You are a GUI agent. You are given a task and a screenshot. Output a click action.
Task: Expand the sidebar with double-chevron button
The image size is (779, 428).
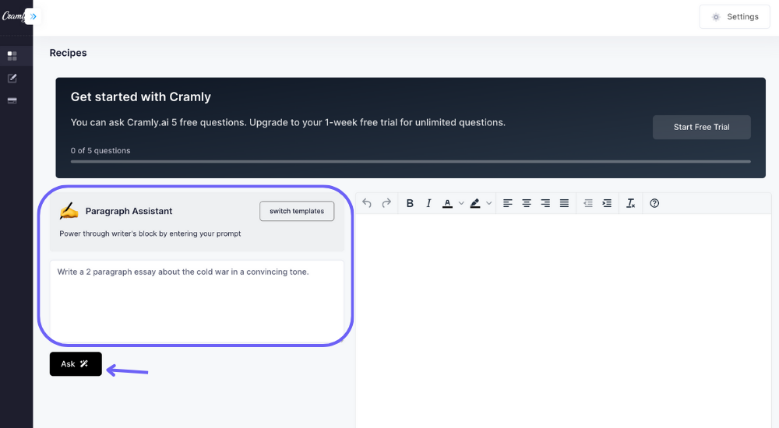point(33,16)
